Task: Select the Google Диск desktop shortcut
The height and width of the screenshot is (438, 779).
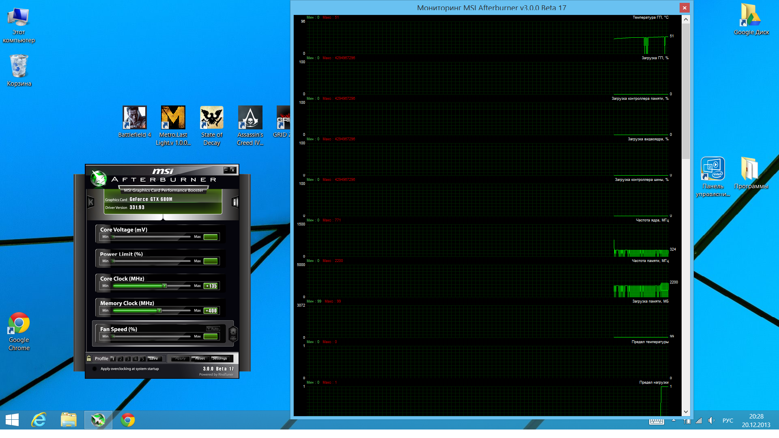Action: [x=751, y=19]
